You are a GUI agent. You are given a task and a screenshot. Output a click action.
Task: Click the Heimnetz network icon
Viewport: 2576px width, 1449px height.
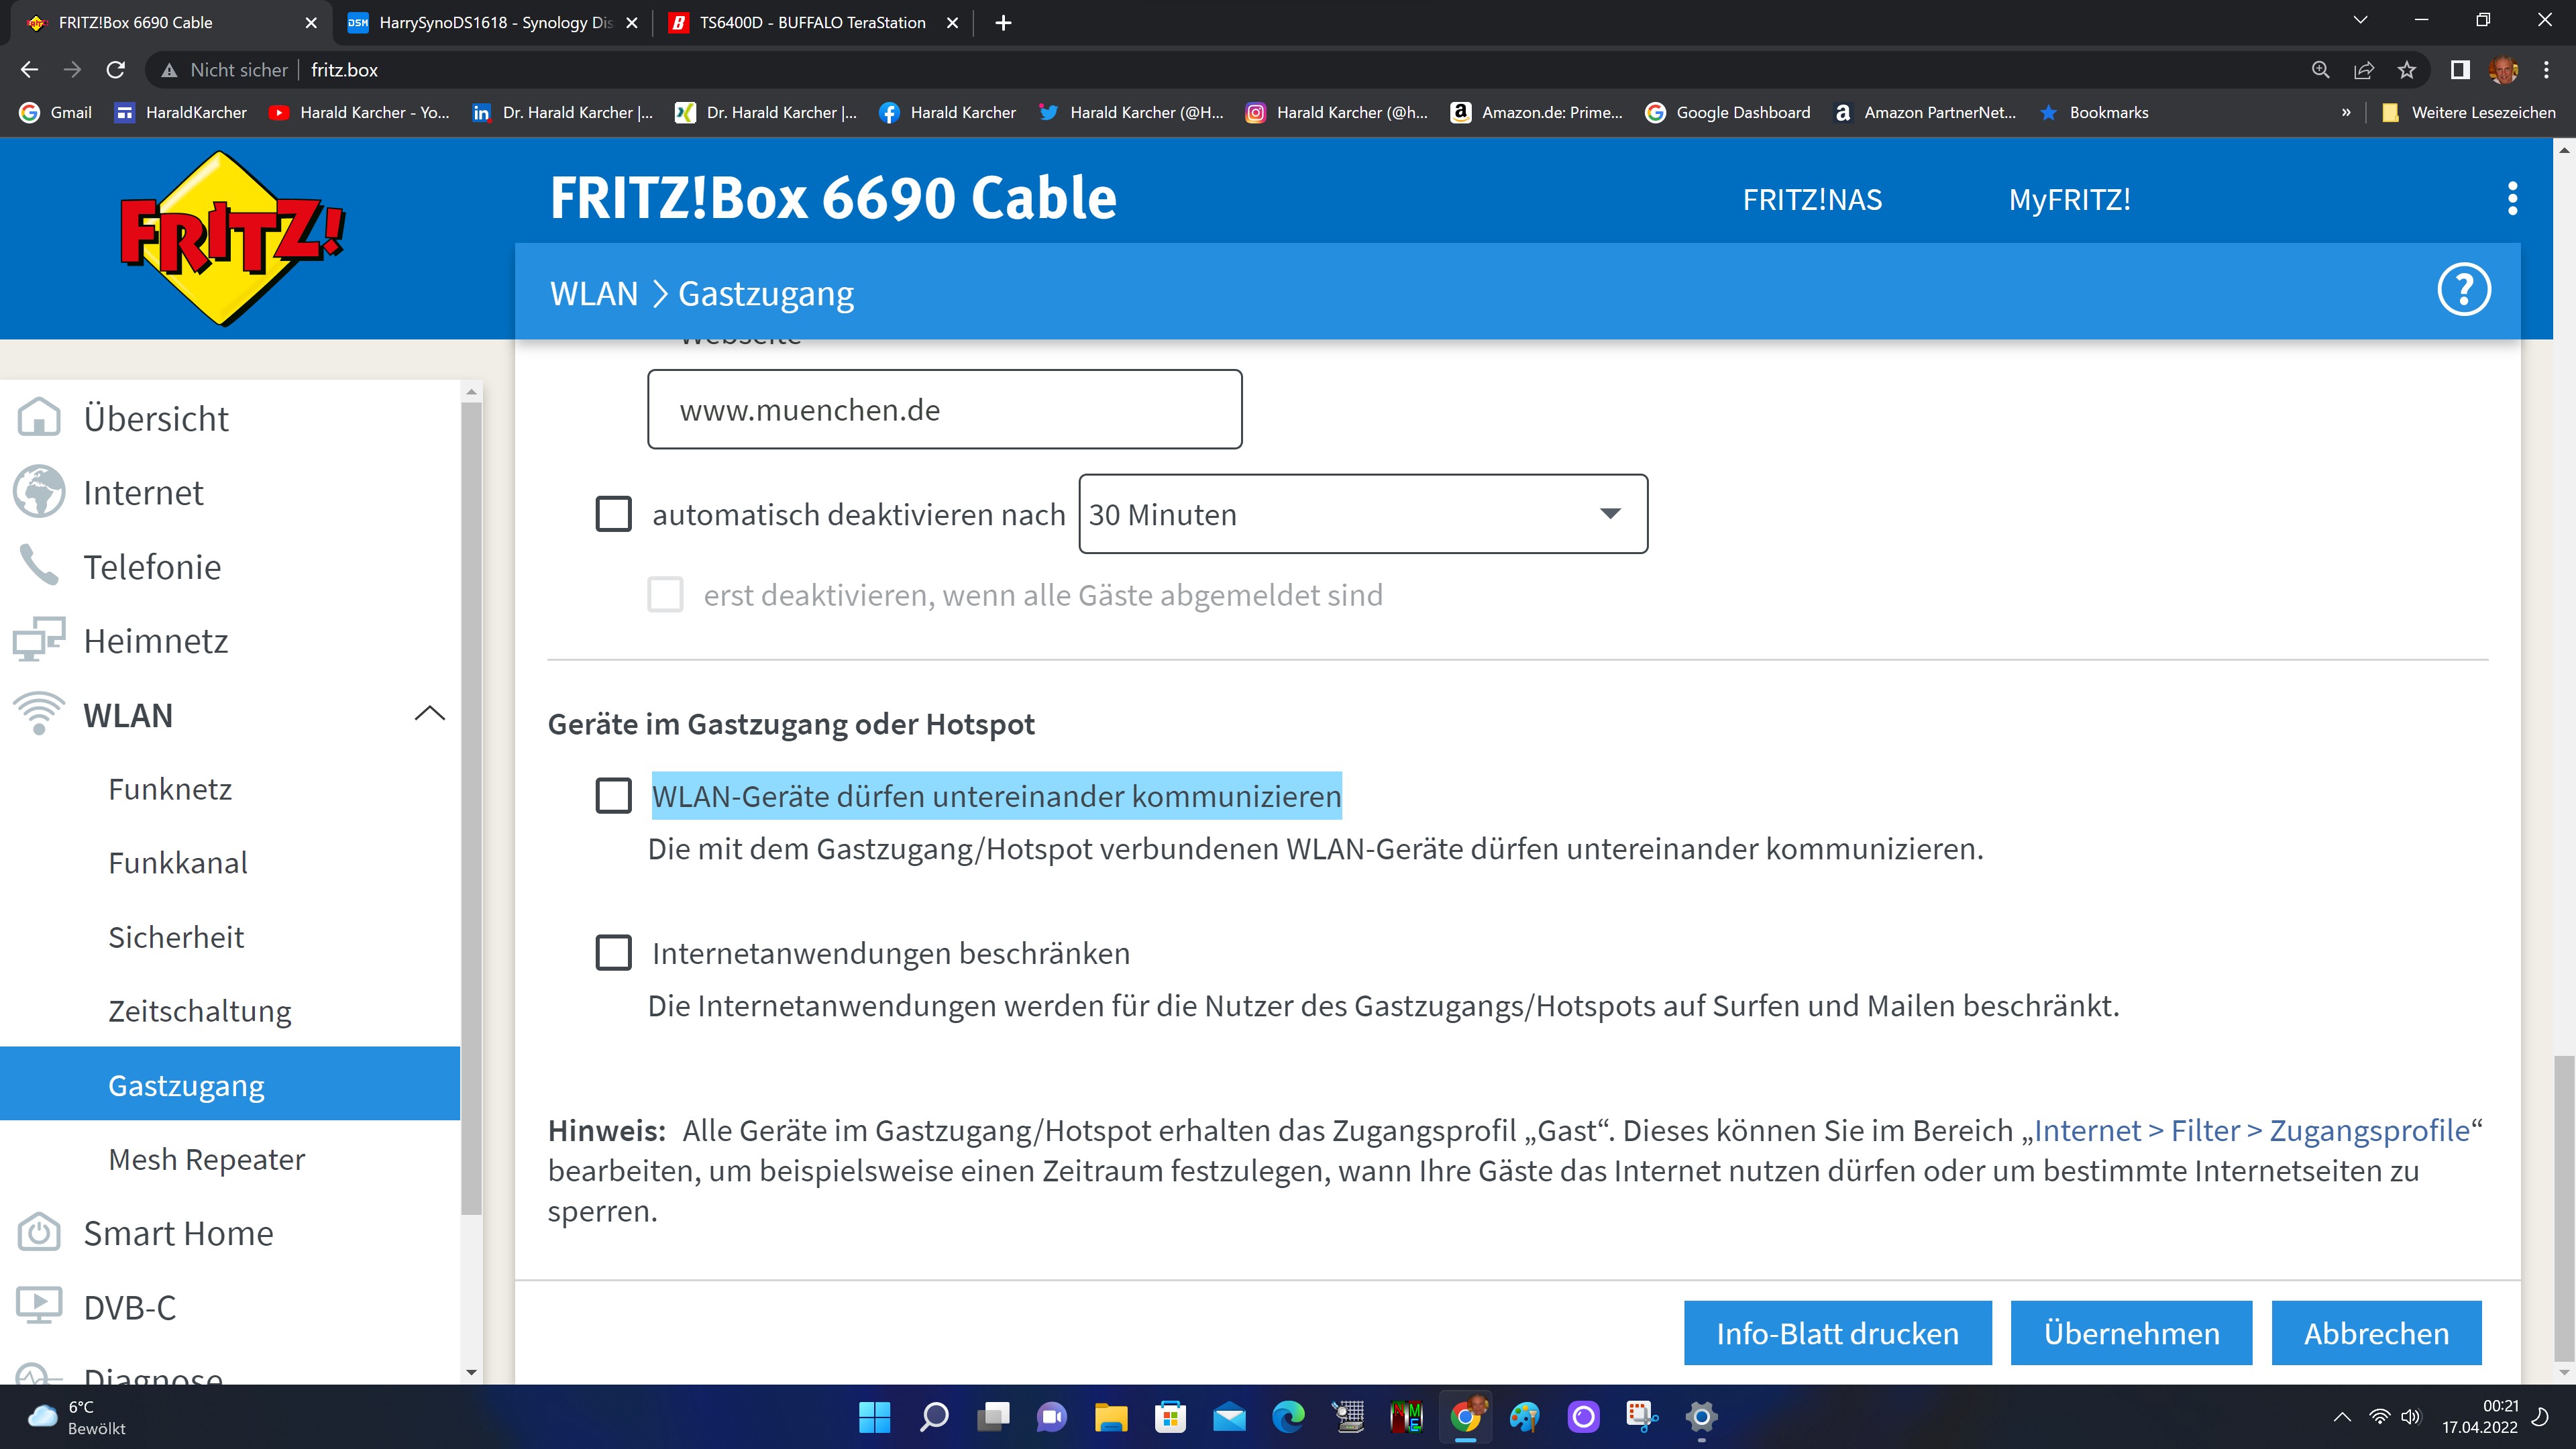[x=40, y=640]
